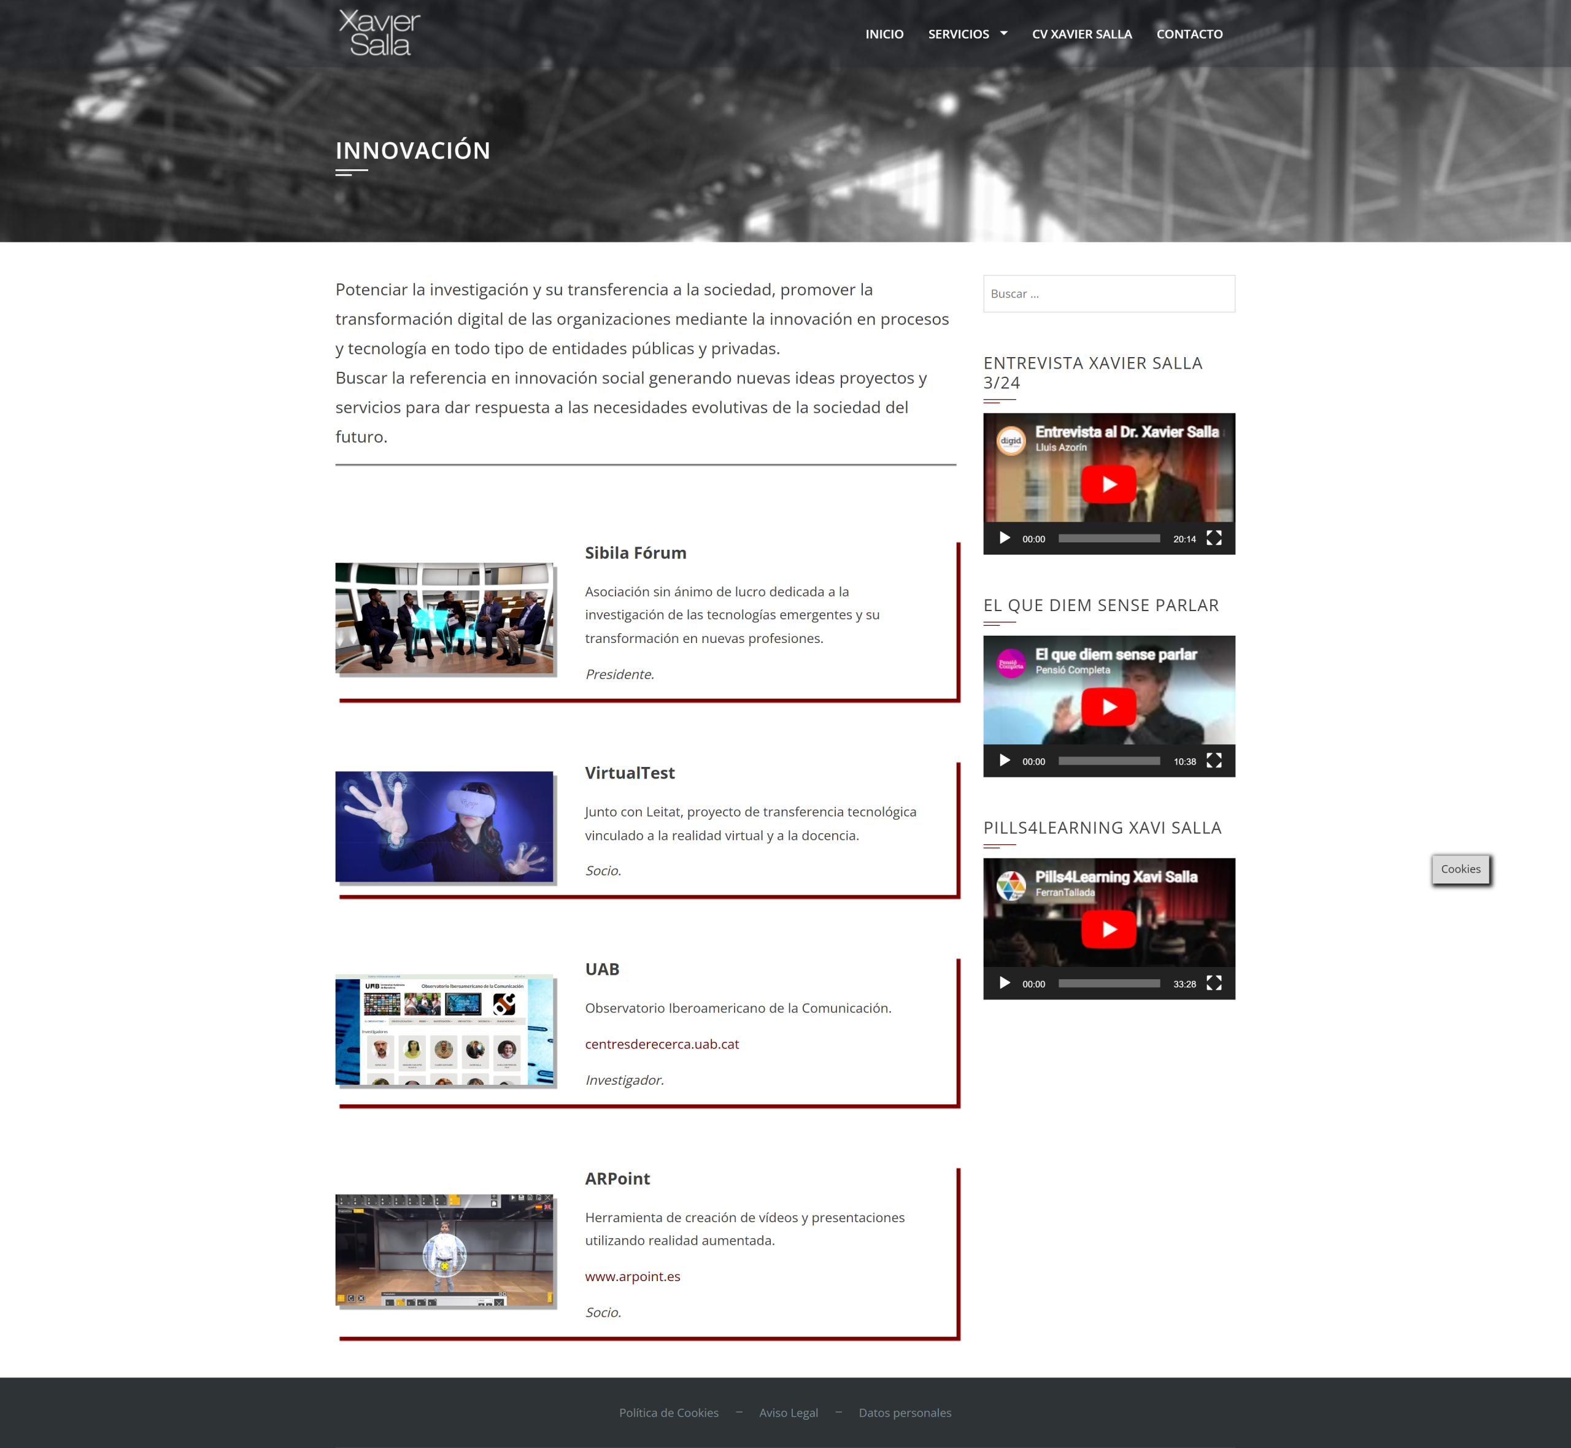Toggle fullscreen for the El que diem sense parlar video
This screenshot has width=1571, height=1448.
pyautogui.click(x=1214, y=761)
